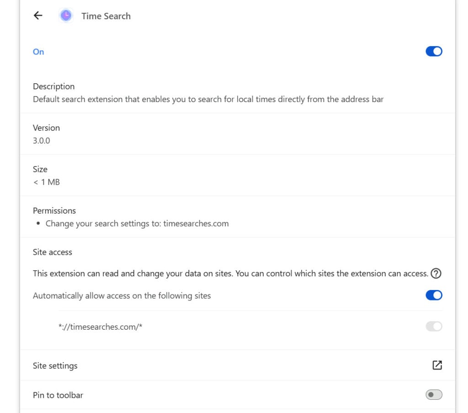Click the *://timesearches.com/* site pattern

pyautogui.click(x=101, y=327)
